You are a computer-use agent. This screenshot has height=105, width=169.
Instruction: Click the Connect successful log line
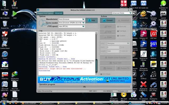[x=48, y=57]
